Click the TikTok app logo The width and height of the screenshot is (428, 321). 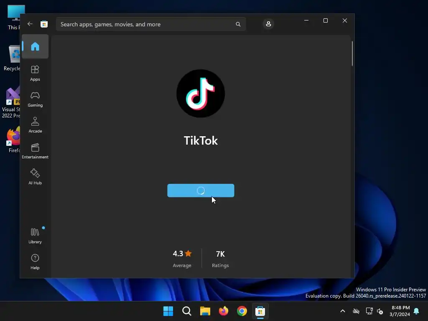pos(201,93)
